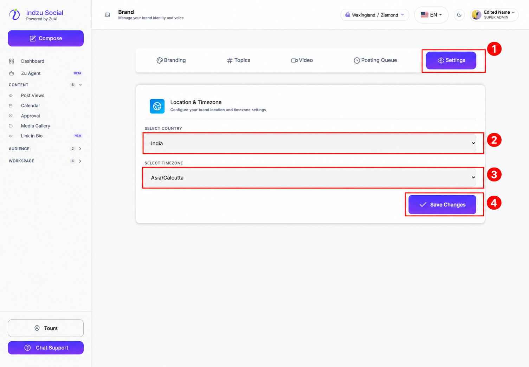This screenshot has width=529, height=367.
Task: Open the Waxingland / Ziamond workspace switcher
Action: click(375, 15)
